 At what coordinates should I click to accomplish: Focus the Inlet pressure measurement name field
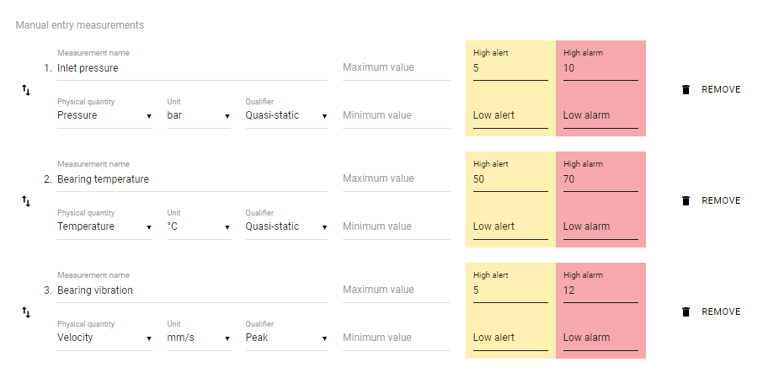(192, 68)
